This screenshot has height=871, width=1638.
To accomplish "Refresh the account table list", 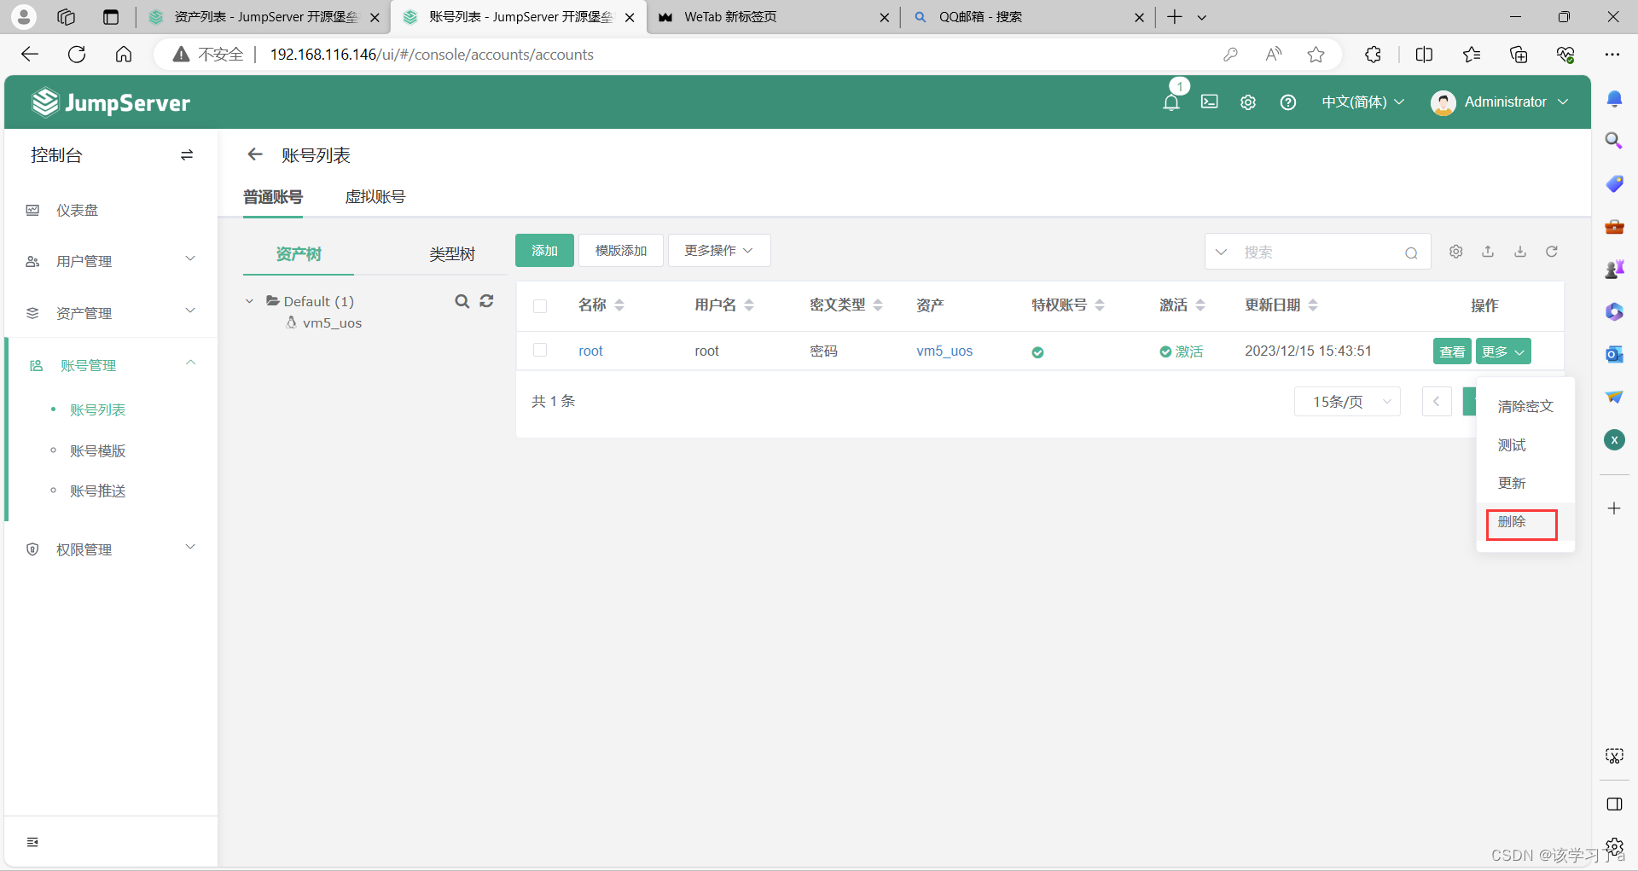I will pos(1552,252).
